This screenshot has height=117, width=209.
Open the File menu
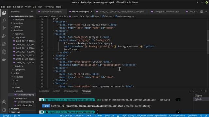(x=3, y=7)
